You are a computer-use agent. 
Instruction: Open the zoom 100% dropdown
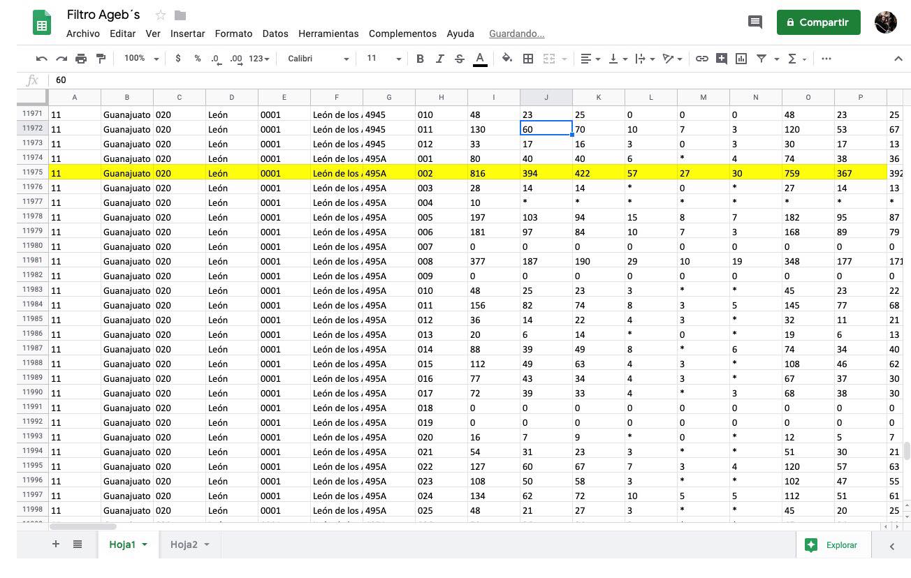[x=141, y=59]
